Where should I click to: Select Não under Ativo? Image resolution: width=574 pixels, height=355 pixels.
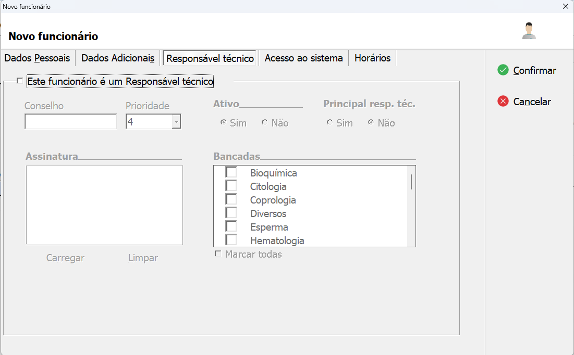(x=265, y=122)
